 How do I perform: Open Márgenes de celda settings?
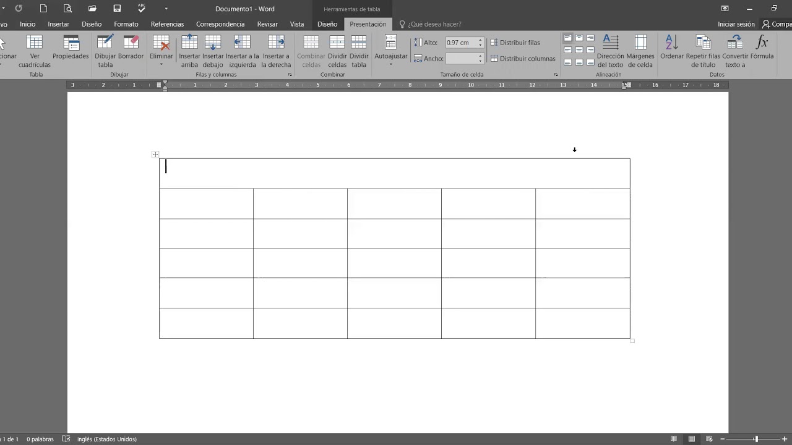tap(640, 51)
